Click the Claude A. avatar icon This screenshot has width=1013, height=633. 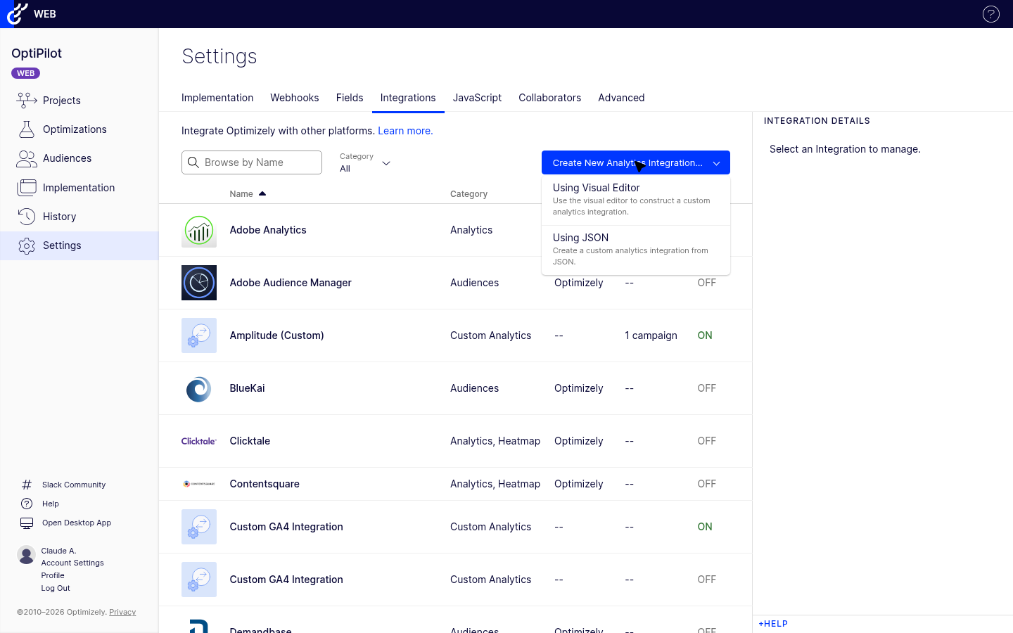click(26, 555)
